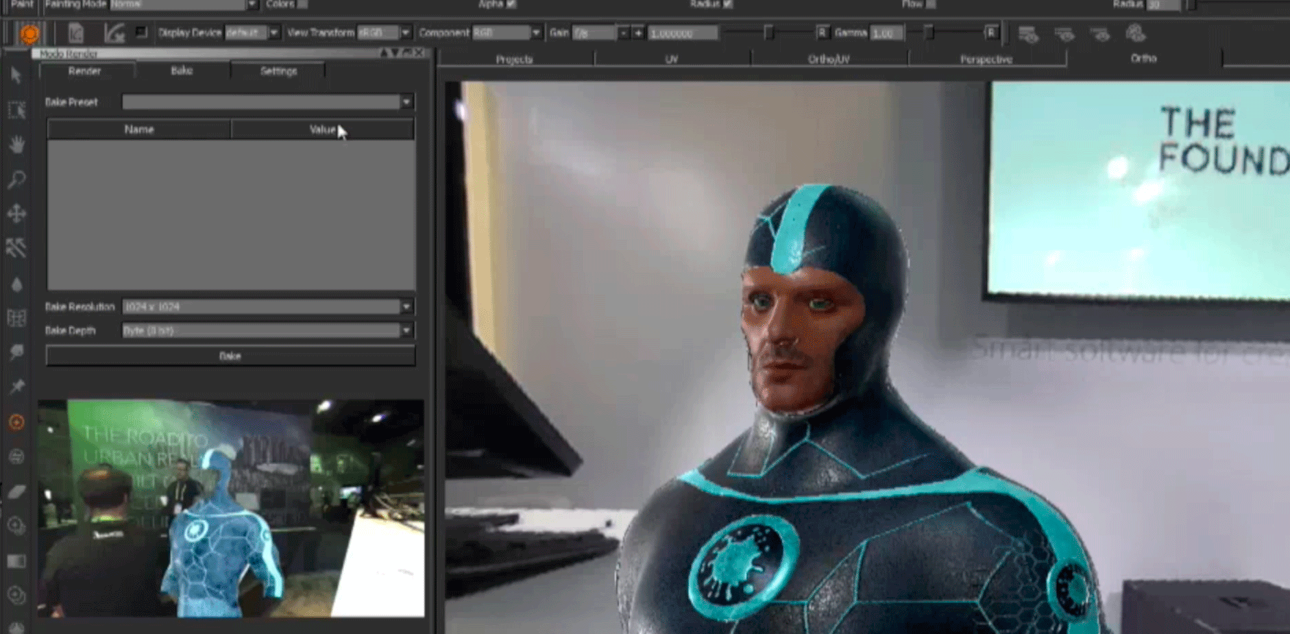Switch to the Ortho/UV view tab

point(829,59)
